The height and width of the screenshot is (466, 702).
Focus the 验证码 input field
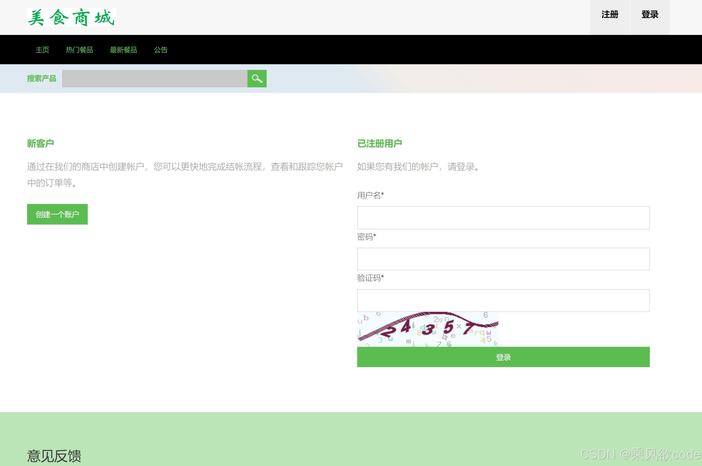tap(503, 300)
